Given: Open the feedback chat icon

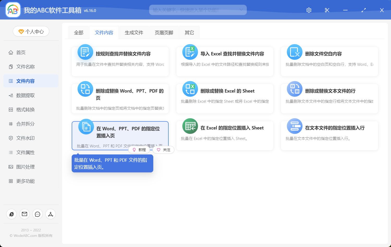Looking at the screenshot, I should click(38, 214).
